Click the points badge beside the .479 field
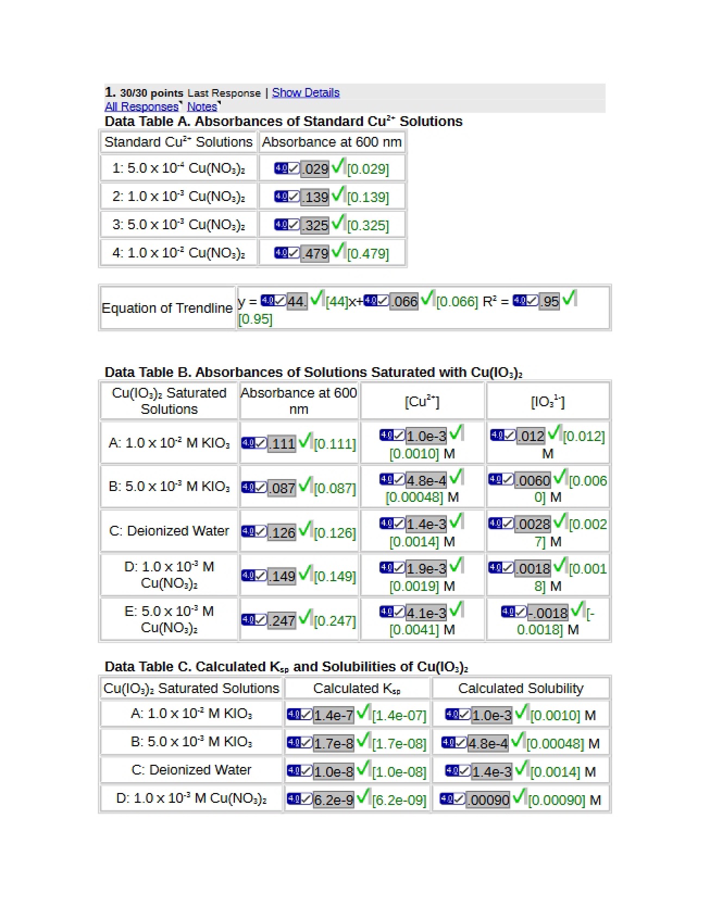This screenshot has width=710, height=919. pos(287,253)
